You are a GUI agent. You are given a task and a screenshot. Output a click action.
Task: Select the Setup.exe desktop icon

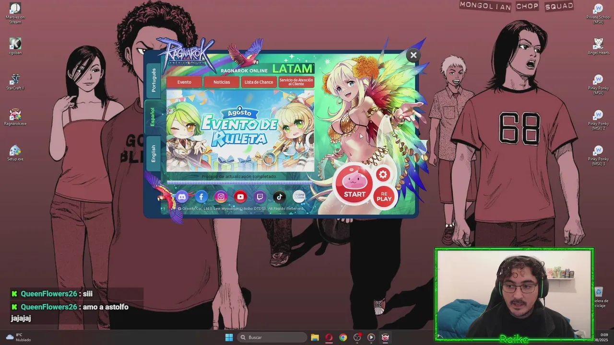pyautogui.click(x=15, y=153)
